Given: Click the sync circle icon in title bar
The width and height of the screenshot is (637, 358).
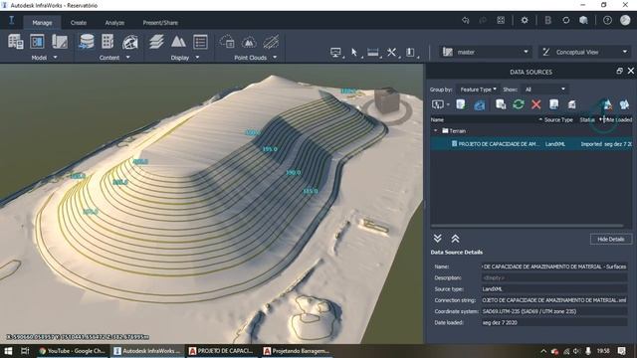Looking at the screenshot, I should click(x=566, y=20).
